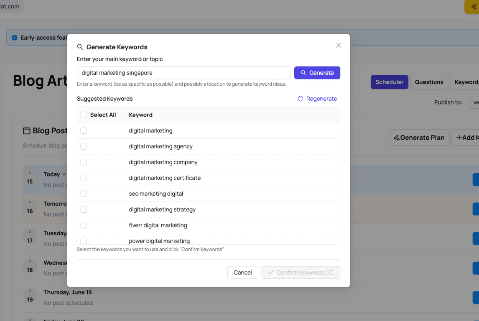The width and height of the screenshot is (479, 321).
Task: Click the day 15 Today date badge
Action: point(30,178)
